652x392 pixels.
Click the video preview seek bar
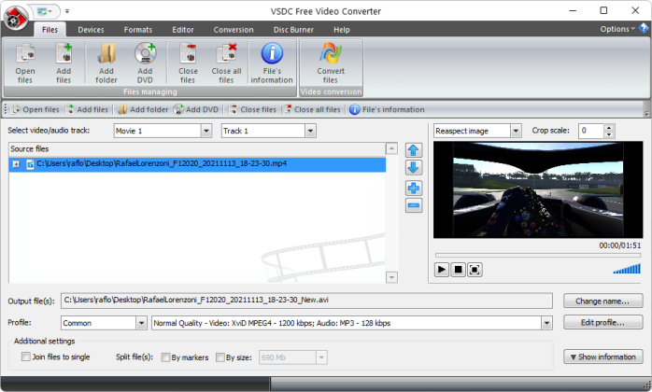pyautogui.click(x=537, y=255)
